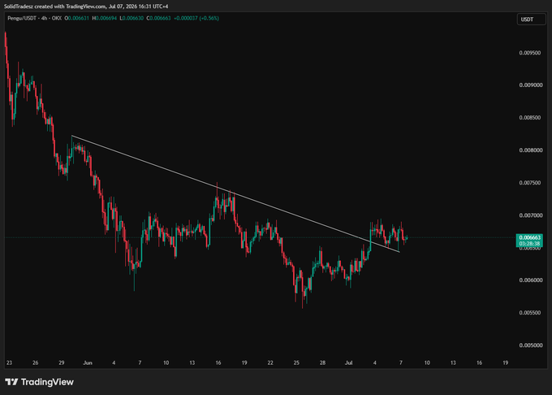Click the 0.005500 price axis label

529,313
